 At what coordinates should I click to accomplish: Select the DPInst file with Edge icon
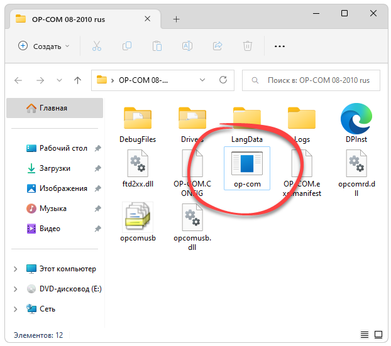[x=356, y=123]
